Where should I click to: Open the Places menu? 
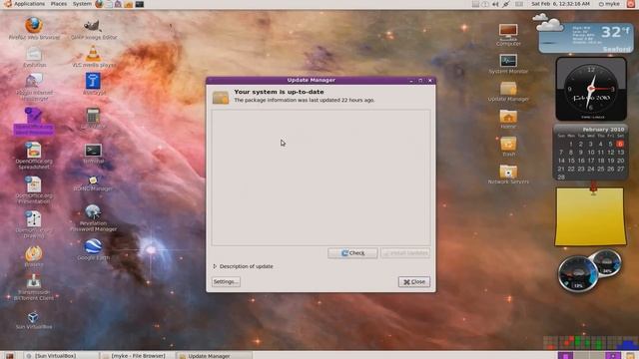coord(59,4)
